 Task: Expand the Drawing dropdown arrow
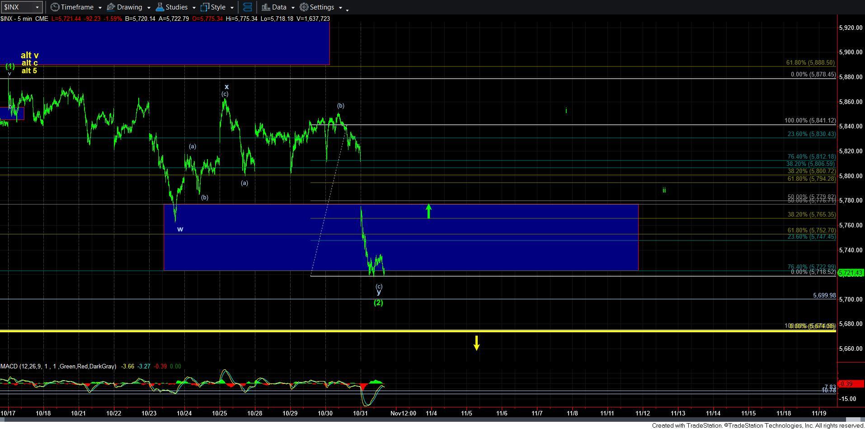149,8
